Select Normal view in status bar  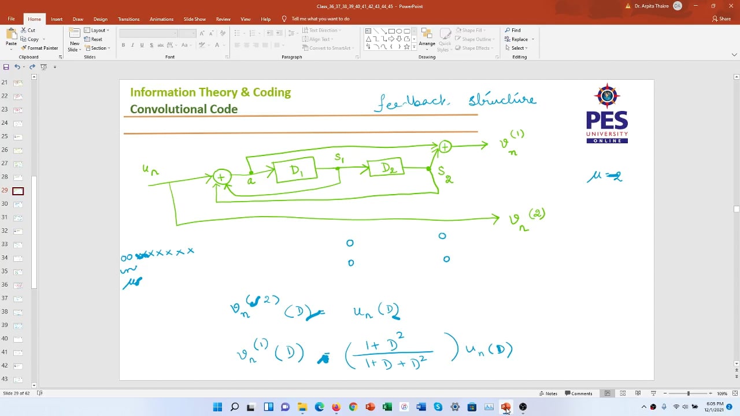[607, 393]
